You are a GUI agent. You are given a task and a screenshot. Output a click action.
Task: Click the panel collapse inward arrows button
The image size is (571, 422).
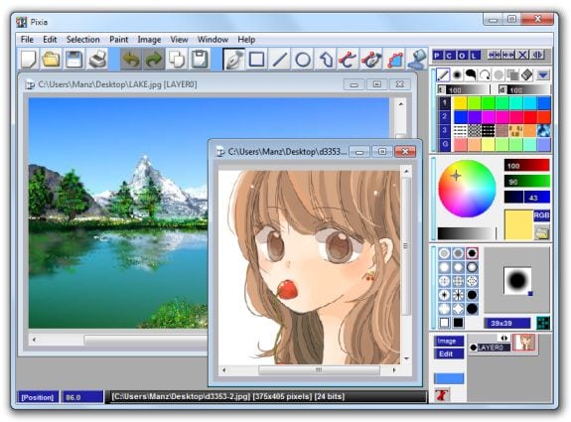[x=508, y=55]
